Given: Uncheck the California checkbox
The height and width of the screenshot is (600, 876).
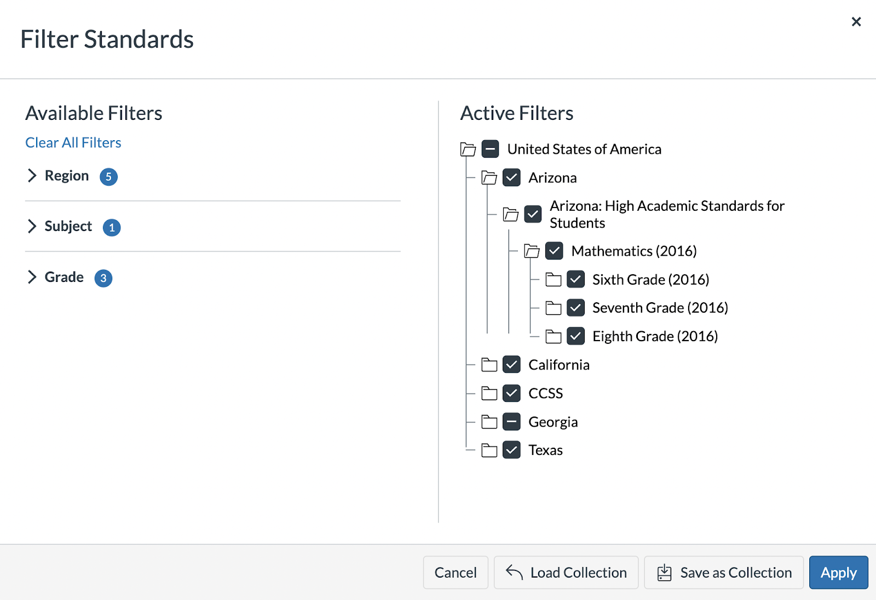Looking at the screenshot, I should point(511,365).
